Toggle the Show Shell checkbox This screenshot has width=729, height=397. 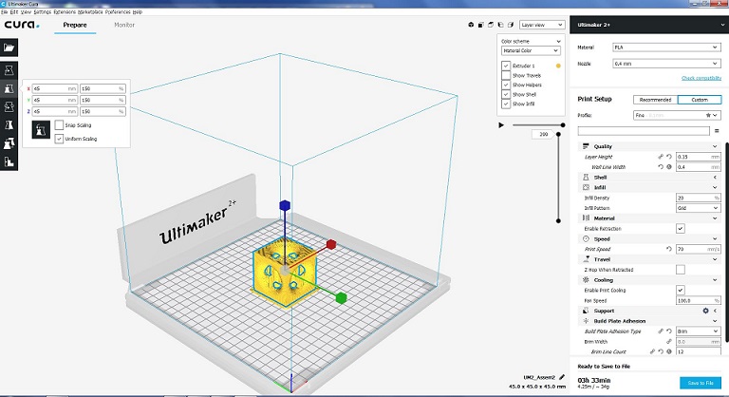[506, 94]
